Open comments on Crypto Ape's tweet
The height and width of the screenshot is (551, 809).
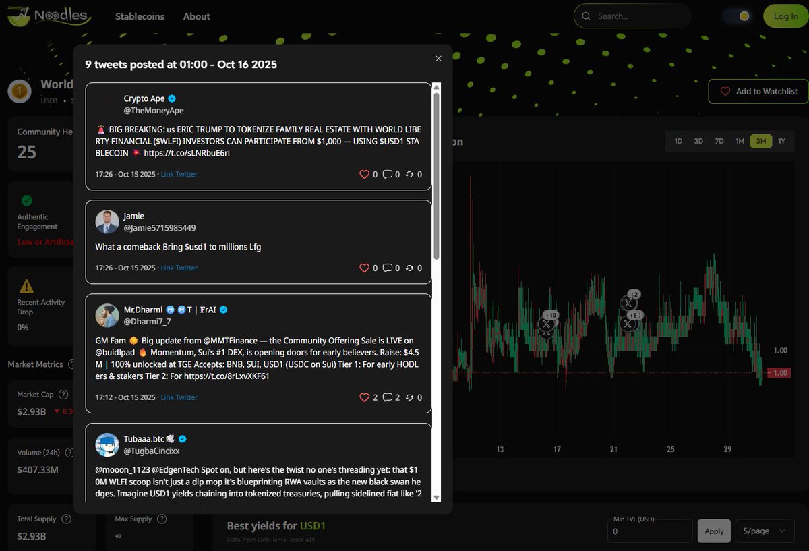click(x=388, y=175)
